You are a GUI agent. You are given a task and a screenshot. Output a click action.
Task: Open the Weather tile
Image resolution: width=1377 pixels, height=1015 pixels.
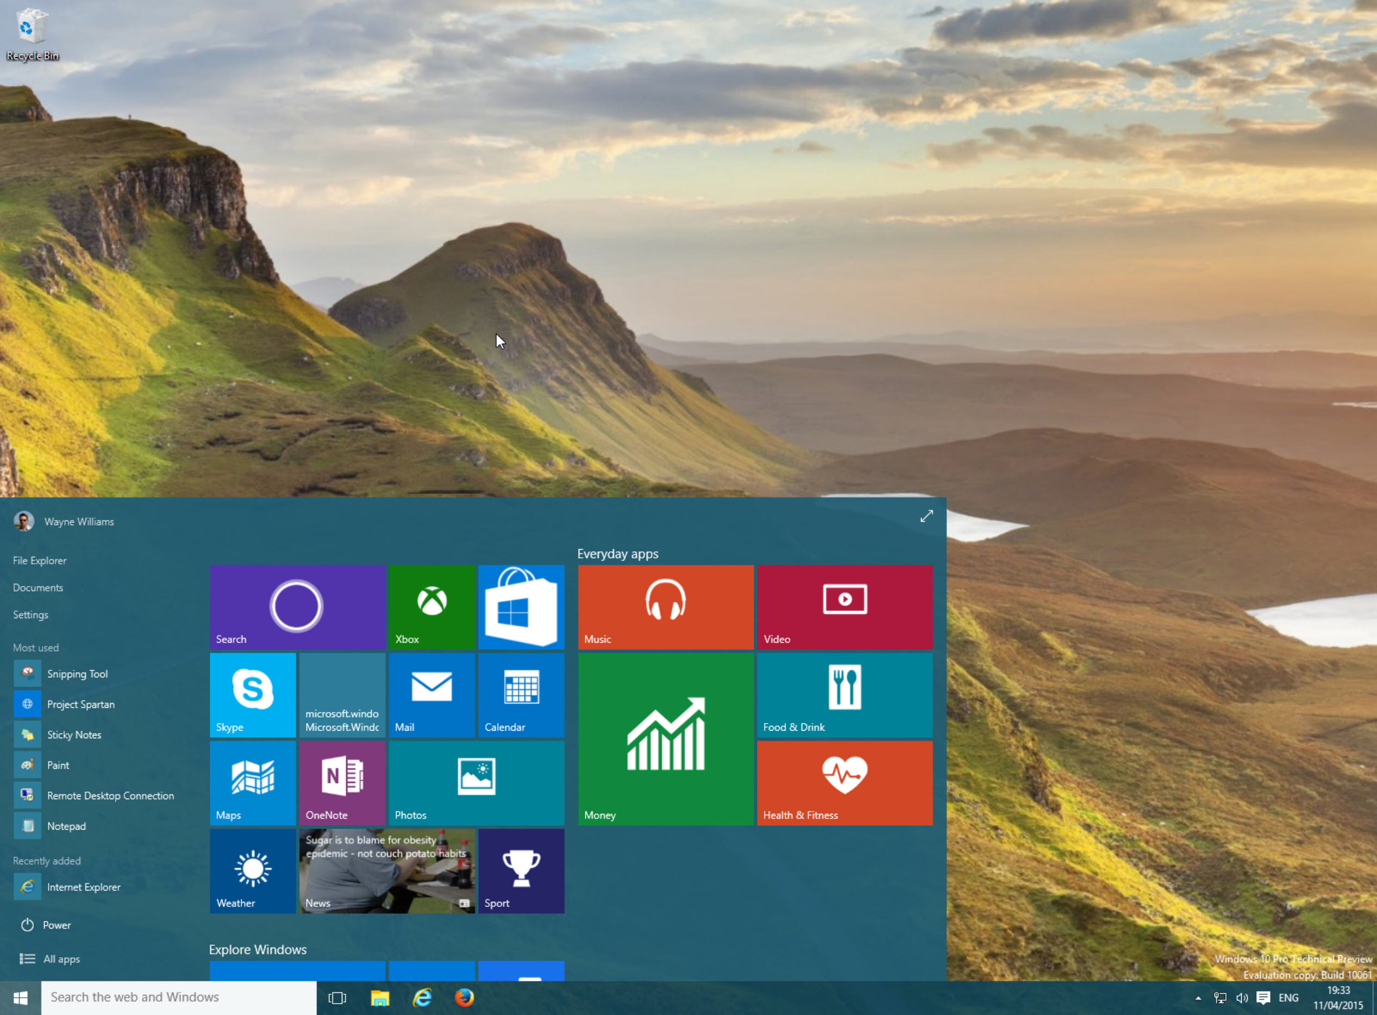253,870
